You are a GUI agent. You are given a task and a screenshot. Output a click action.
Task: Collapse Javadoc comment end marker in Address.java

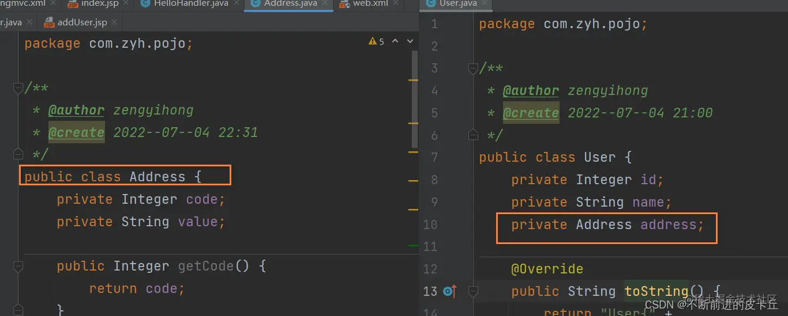pos(18,154)
